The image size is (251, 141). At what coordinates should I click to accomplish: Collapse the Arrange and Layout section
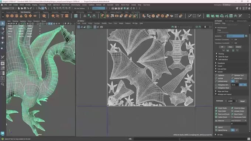click(216, 94)
